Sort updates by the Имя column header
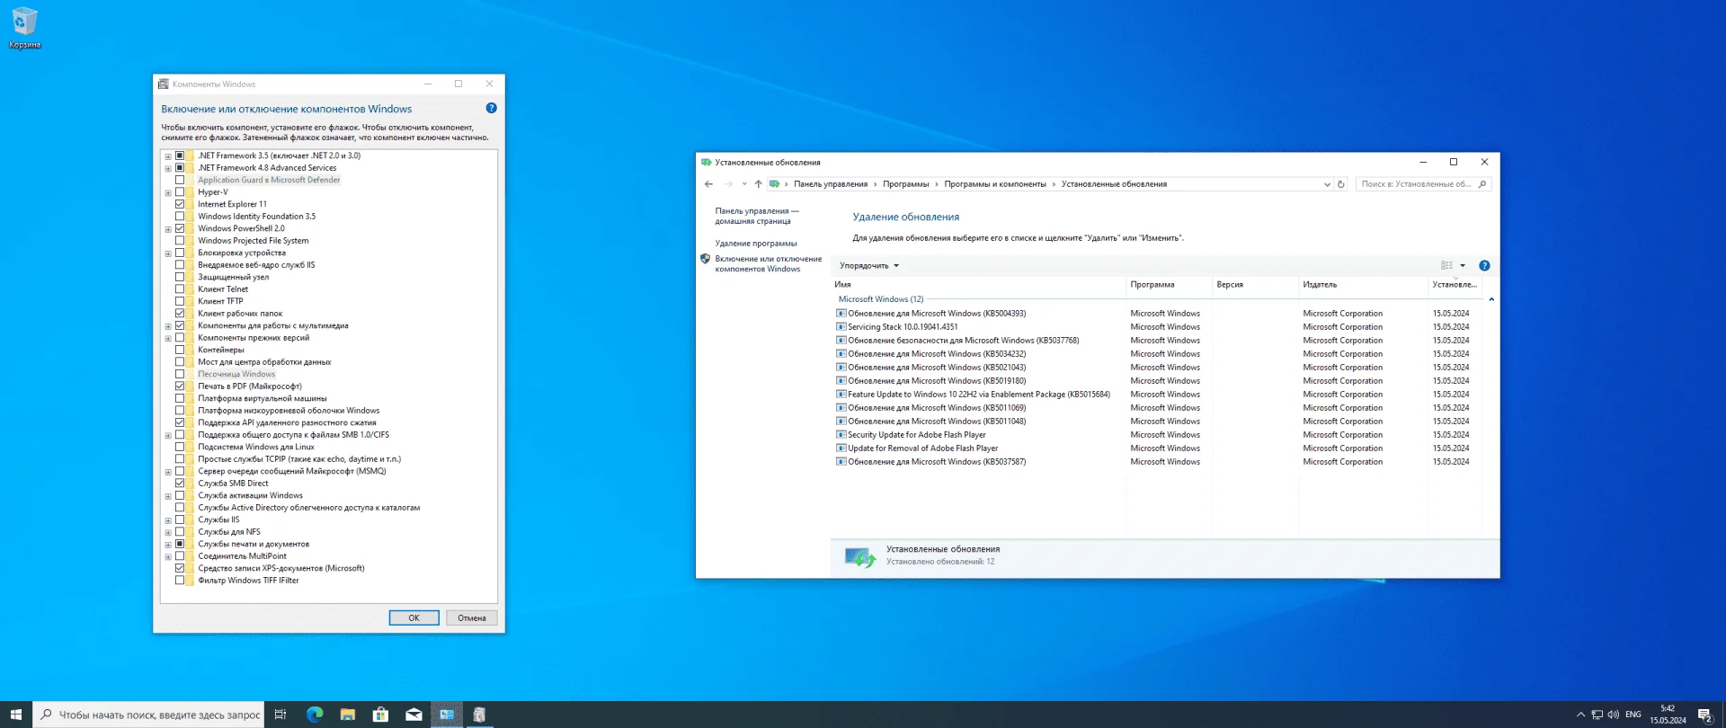The image size is (1726, 728). click(979, 285)
